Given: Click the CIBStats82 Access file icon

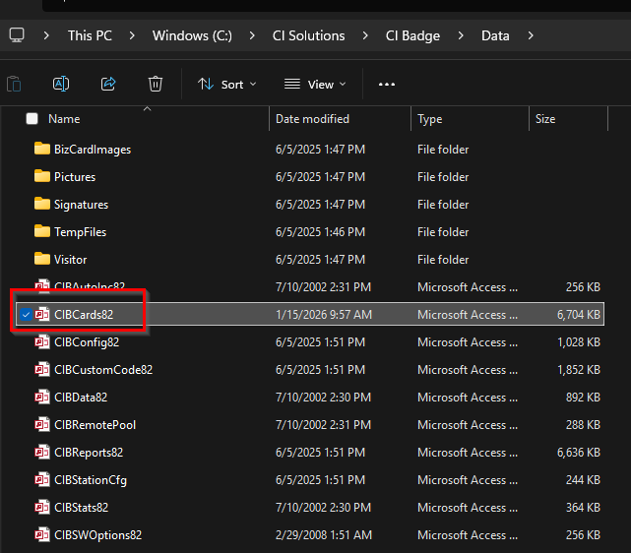Looking at the screenshot, I should tap(42, 507).
